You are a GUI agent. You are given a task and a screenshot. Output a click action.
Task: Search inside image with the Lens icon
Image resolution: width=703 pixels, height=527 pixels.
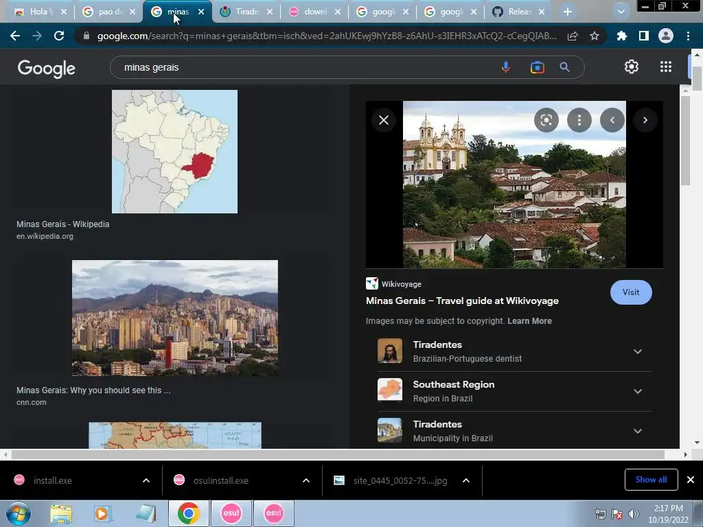[x=546, y=120]
